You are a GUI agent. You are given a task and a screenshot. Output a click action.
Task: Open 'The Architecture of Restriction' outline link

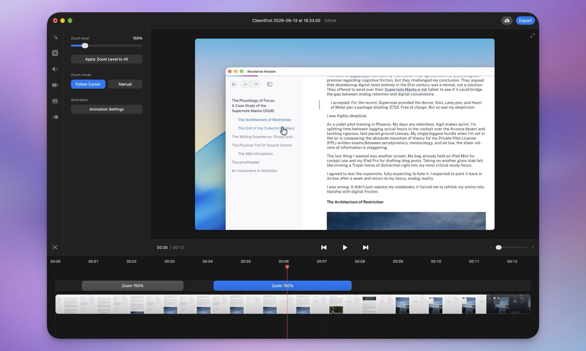[x=264, y=120]
